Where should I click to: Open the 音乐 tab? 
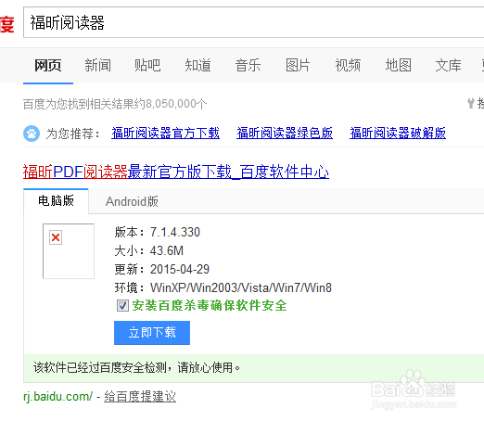click(x=248, y=65)
